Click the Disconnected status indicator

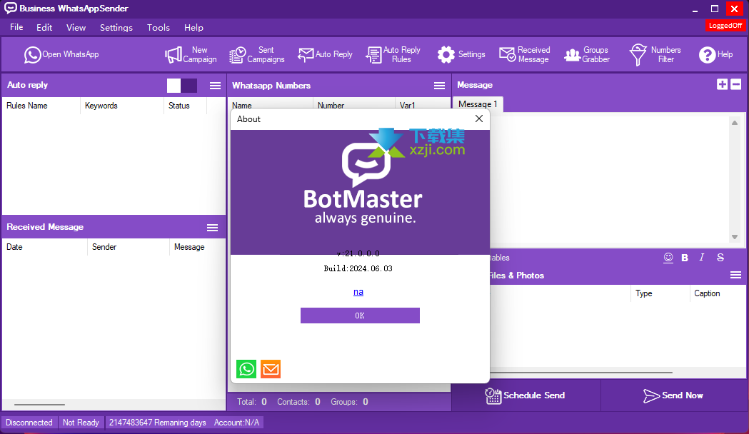pyautogui.click(x=29, y=423)
